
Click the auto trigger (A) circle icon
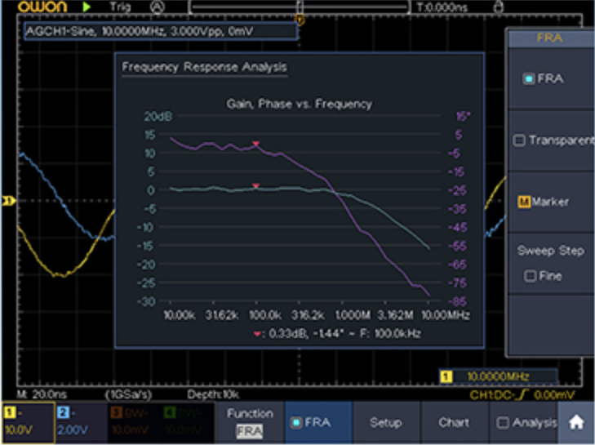pyautogui.click(x=157, y=7)
